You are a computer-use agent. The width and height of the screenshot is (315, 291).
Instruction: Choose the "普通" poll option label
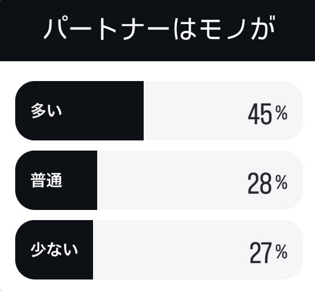(46, 180)
